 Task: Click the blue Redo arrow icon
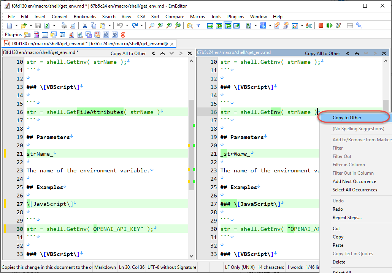pos(135,25)
